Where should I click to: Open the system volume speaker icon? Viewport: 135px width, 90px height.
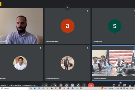tap(118, 88)
